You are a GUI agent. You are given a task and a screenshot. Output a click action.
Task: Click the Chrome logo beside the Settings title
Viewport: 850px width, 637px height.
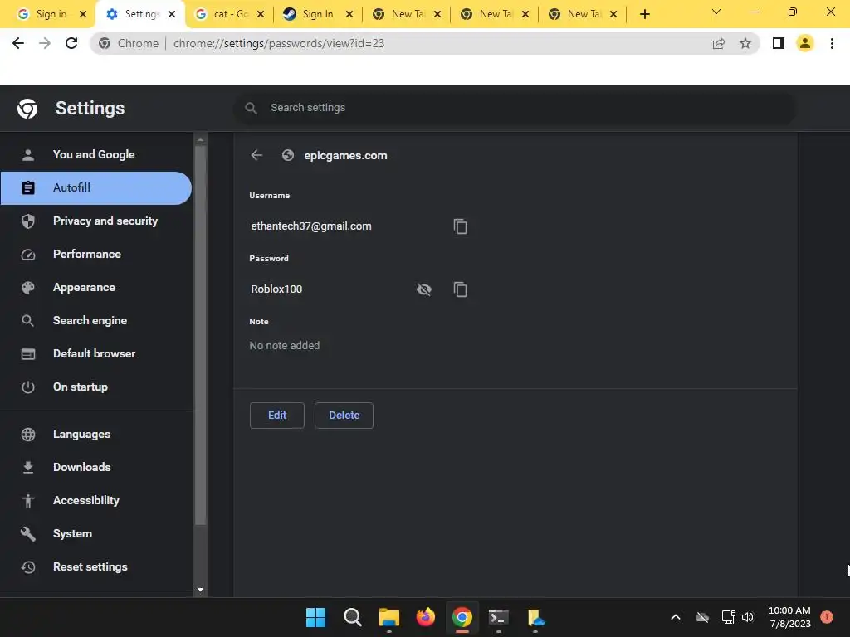coord(27,109)
